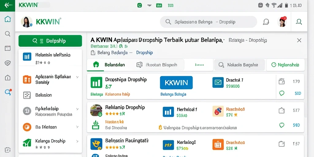314x157 pixels.
Task: Close the panel with the X icon
Action: [299, 40]
